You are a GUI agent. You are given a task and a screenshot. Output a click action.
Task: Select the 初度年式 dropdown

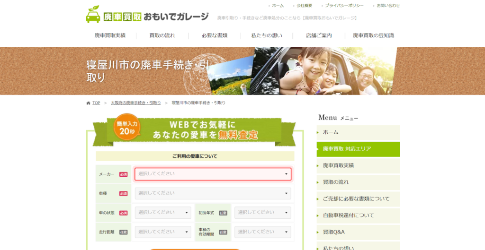(262, 213)
